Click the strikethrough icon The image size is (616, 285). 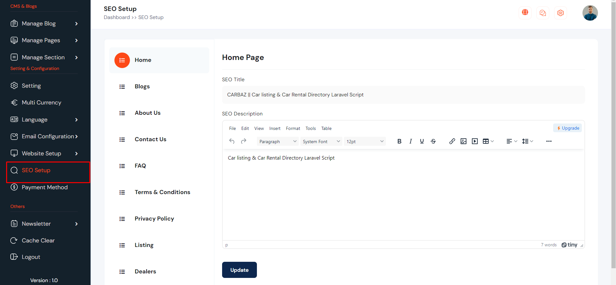pos(433,141)
